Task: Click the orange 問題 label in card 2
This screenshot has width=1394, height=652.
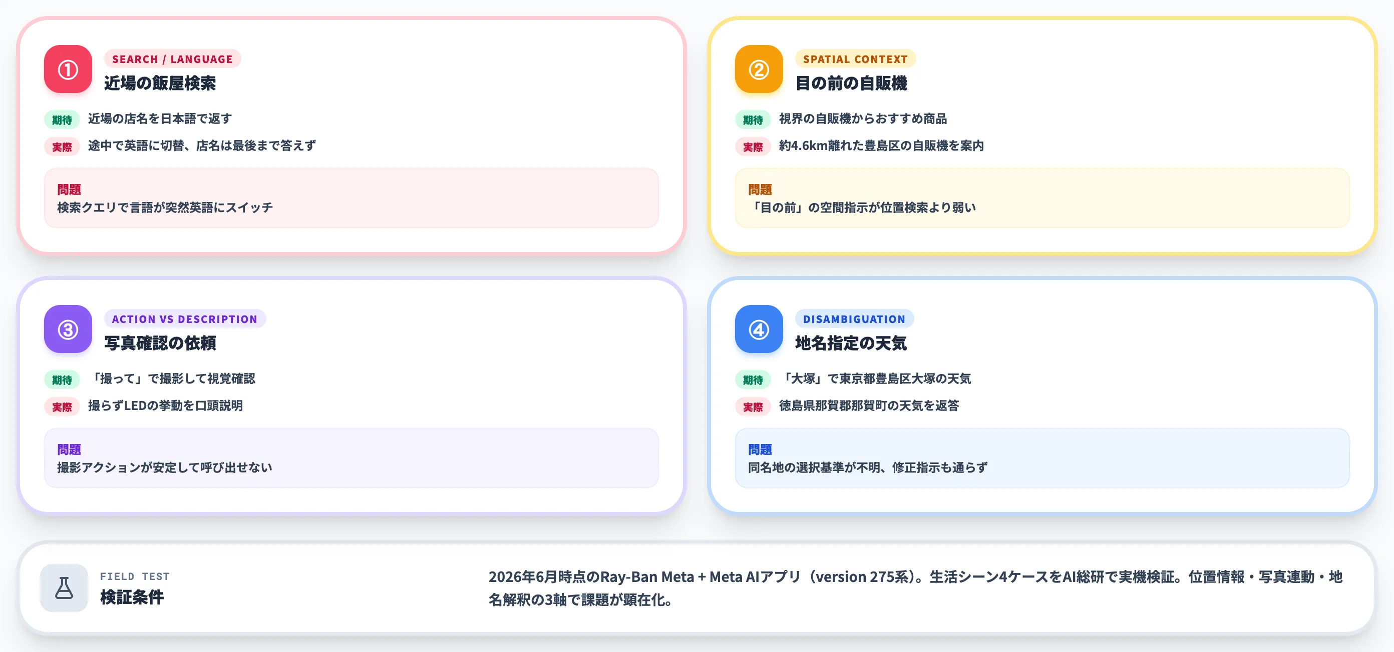Action: pos(760,189)
